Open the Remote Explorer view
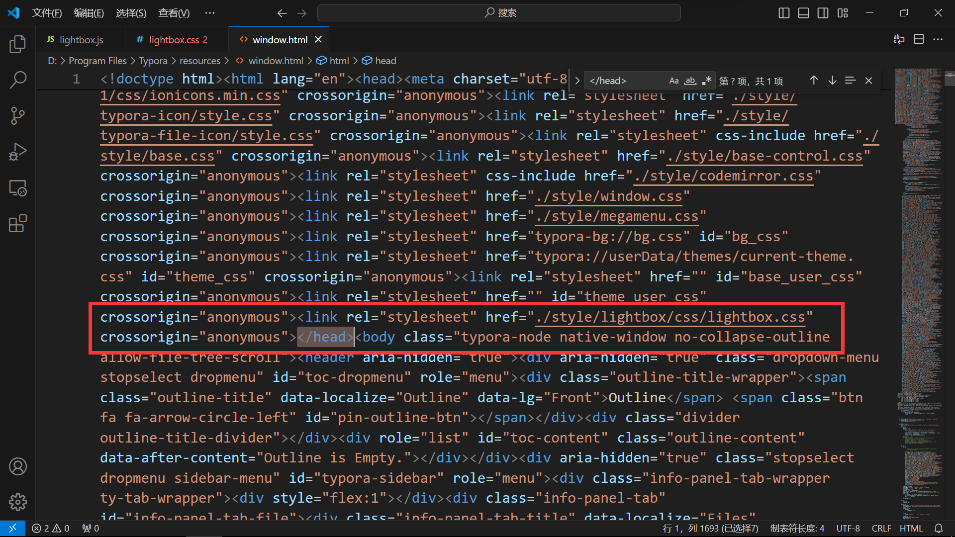Screen dimensions: 955x537 [18, 188]
